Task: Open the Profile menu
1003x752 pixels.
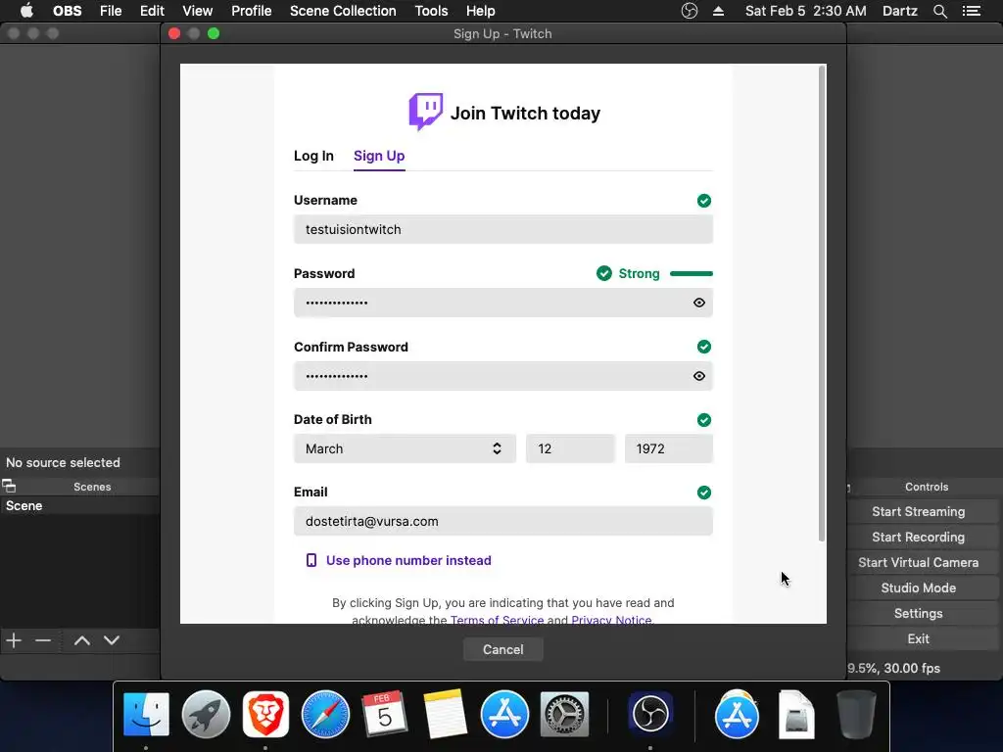Action: pos(252,11)
